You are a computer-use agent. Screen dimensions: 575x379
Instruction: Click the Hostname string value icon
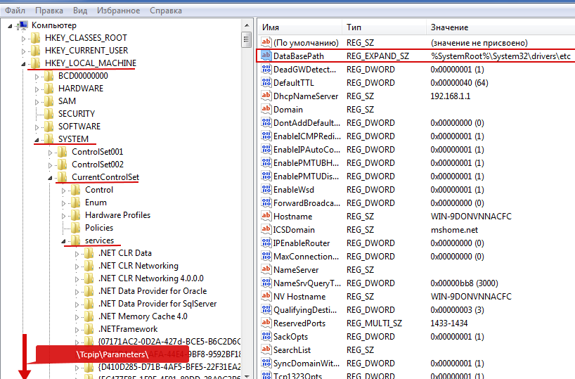click(x=266, y=216)
